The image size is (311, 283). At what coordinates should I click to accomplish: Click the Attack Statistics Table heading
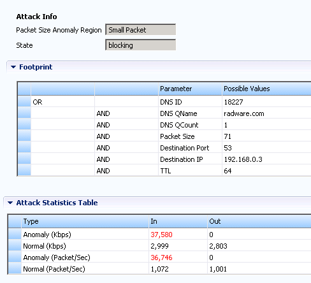(57, 203)
